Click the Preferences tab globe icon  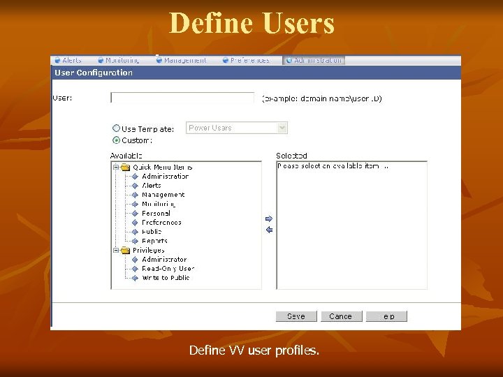(x=226, y=60)
